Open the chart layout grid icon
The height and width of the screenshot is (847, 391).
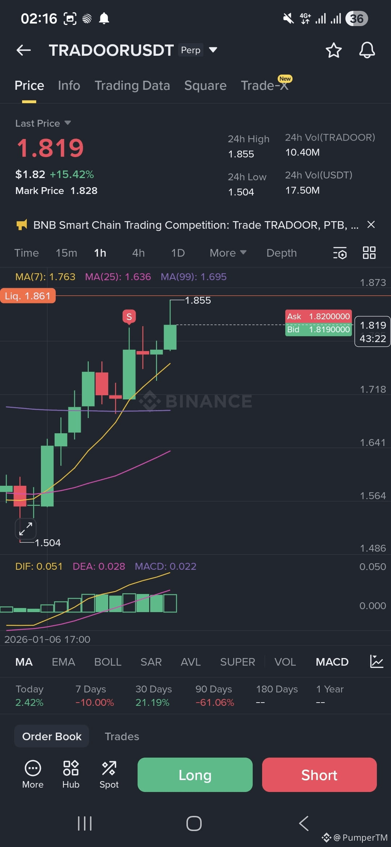point(369,253)
